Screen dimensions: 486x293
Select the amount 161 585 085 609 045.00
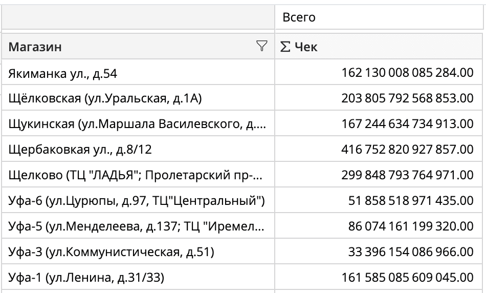(x=407, y=278)
